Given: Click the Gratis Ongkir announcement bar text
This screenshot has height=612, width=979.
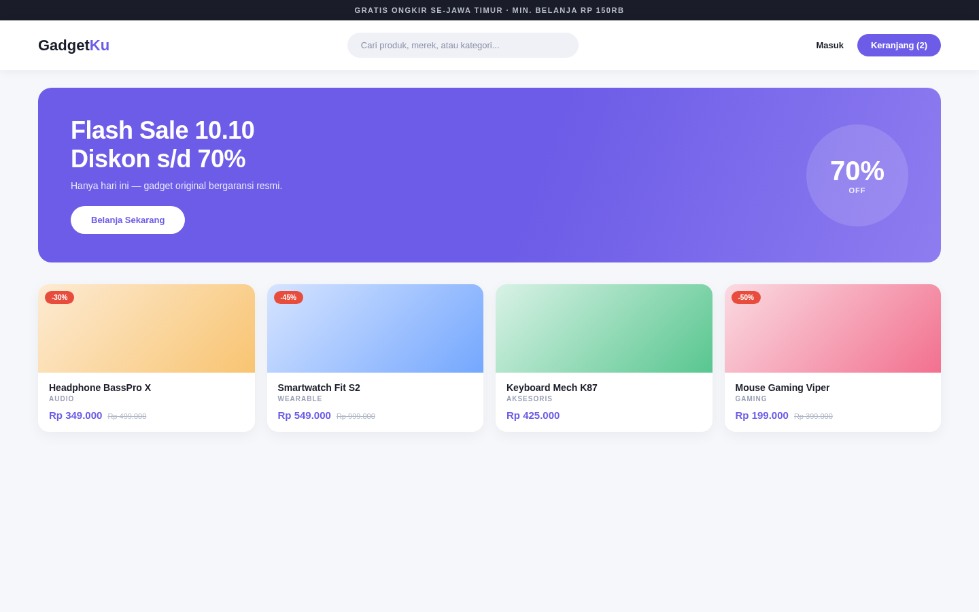Looking at the screenshot, I should 489,10.
